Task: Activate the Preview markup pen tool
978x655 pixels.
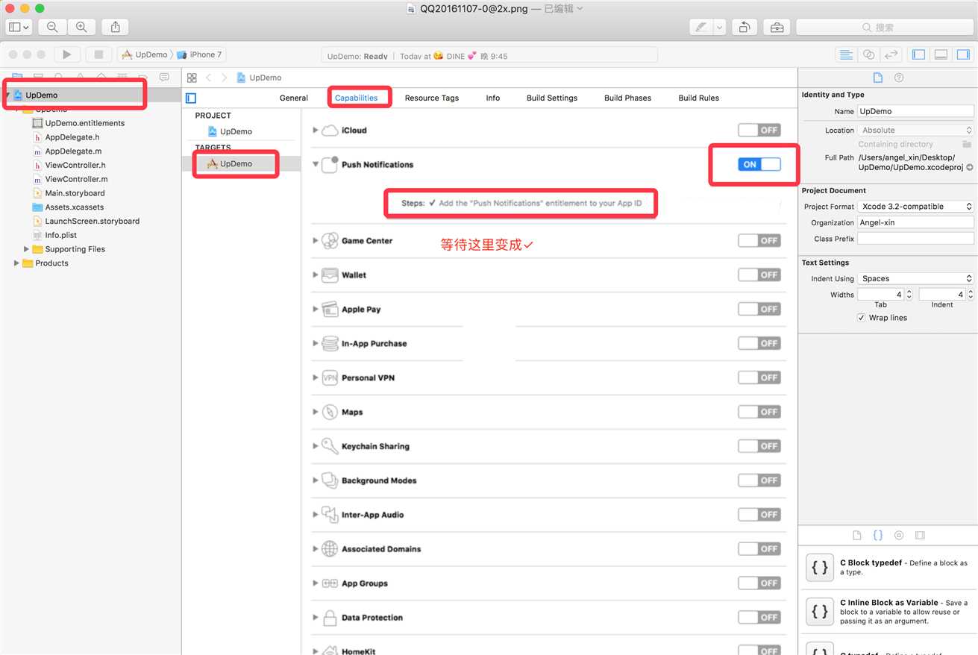Action: click(x=701, y=27)
